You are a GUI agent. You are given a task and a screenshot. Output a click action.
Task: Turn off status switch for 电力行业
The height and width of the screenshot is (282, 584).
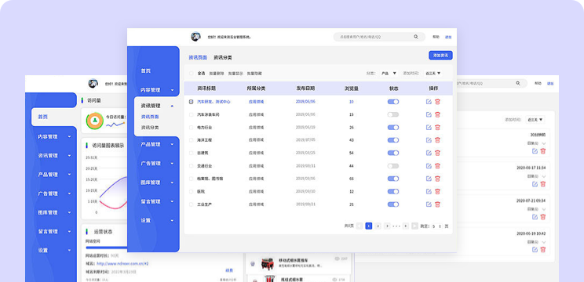(393, 128)
